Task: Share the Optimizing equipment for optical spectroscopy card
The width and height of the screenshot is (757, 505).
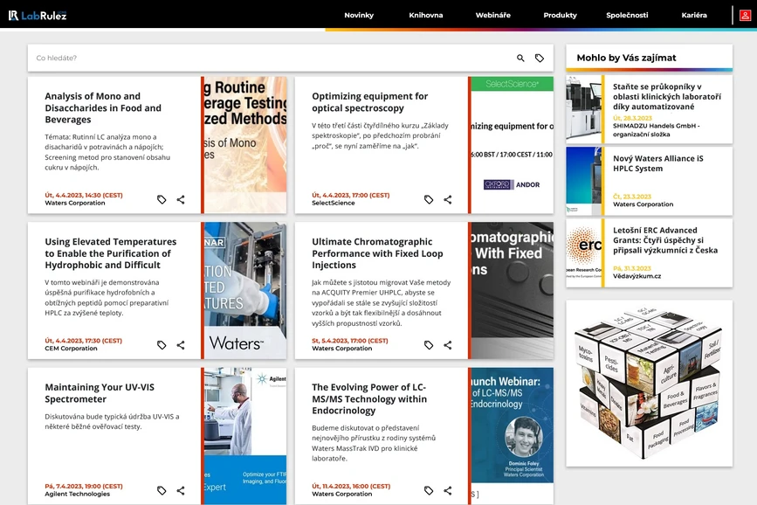Action: 448,199
